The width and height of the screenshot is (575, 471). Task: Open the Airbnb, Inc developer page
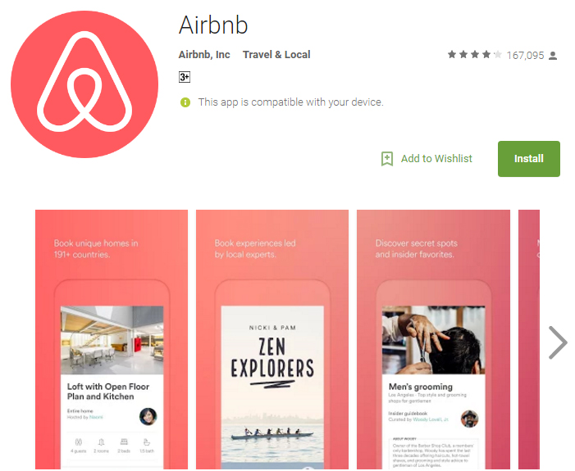204,55
